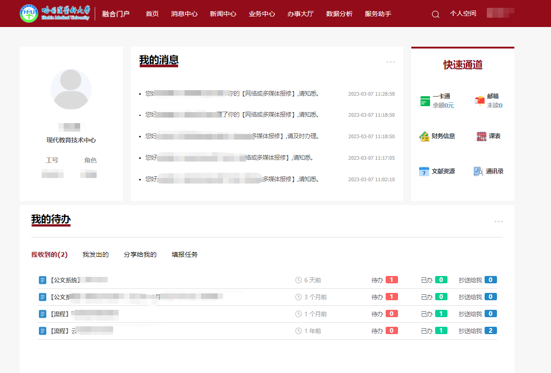Open the 课表 timetable icon
Viewport: 551px width, 373px height.
coord(481,136)
